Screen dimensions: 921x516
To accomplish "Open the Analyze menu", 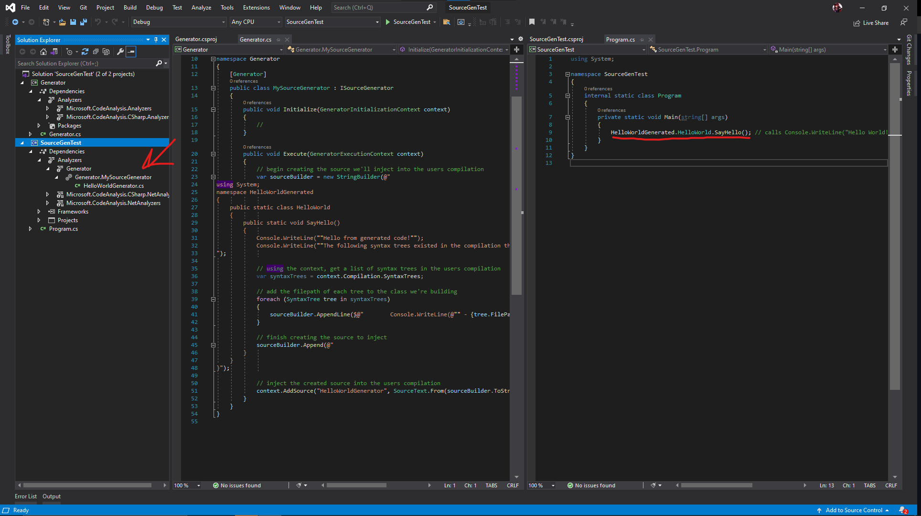I will (201, 8).
